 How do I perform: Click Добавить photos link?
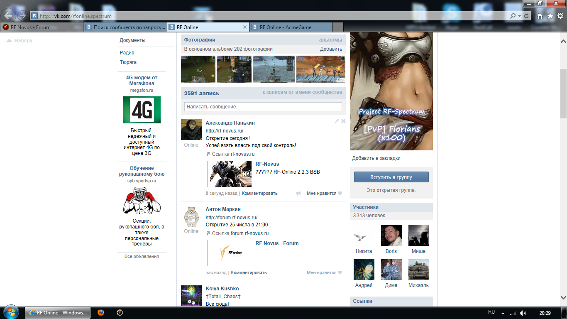(331, 49)
